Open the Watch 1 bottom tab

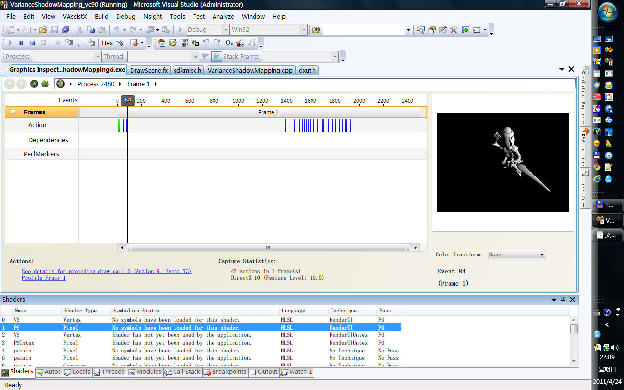pyautogui.click(x=296, y=372)
